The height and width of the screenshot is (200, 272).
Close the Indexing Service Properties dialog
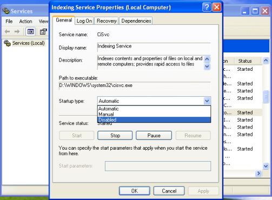[217, 8]
